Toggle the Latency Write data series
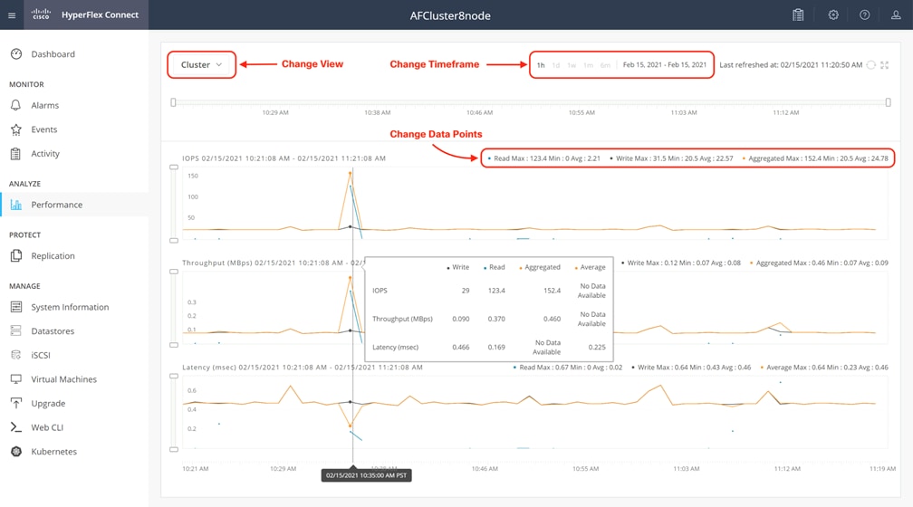The width and height of the screenshot is (913, 507). pos(691,368)
